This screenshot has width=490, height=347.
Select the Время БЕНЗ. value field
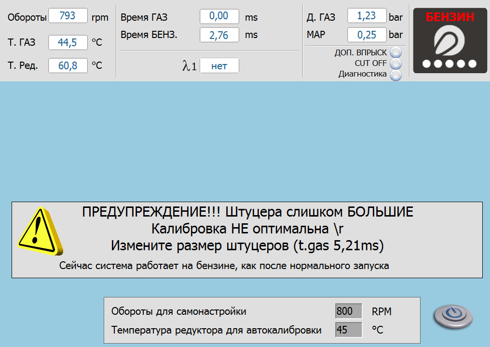click(x=219, y=35)
